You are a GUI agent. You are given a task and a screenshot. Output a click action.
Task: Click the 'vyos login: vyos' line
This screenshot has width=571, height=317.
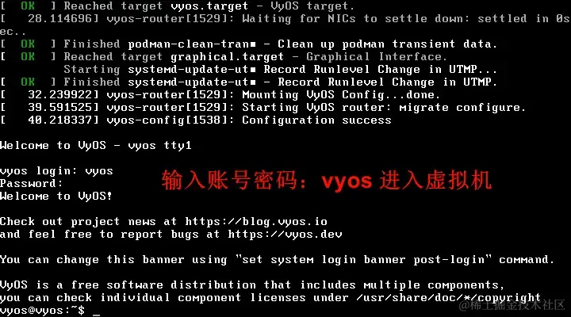[56, 171]
